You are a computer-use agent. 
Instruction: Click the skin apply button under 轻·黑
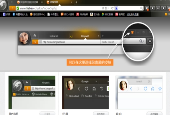[101, 114]
